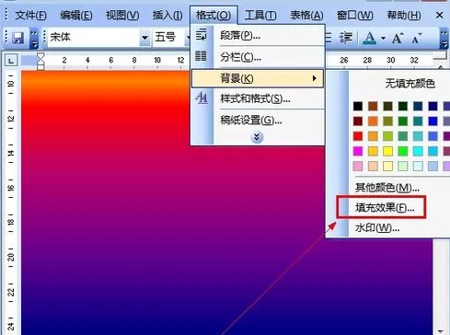The image size is (450, 335).
Task: Click the increase indent icon
Action: click(345, 38)
